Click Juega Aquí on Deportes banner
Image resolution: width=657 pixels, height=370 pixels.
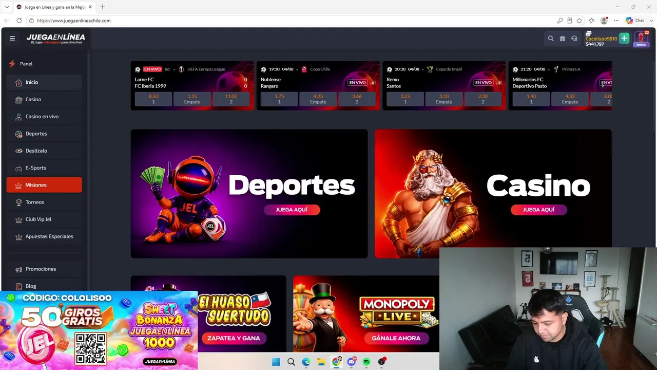click(x=292, y=210)
